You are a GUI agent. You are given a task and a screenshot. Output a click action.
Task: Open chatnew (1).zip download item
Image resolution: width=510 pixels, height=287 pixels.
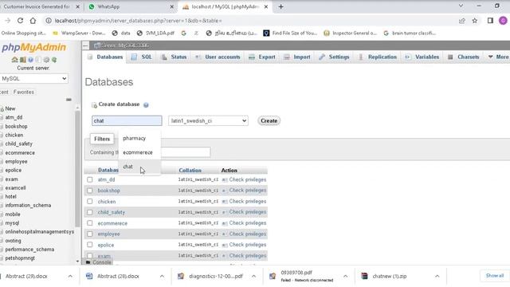[390, 276]
